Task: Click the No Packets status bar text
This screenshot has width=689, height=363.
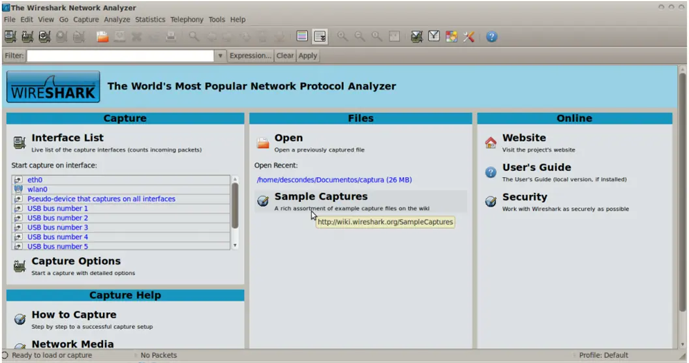Action: pos(159,355)
